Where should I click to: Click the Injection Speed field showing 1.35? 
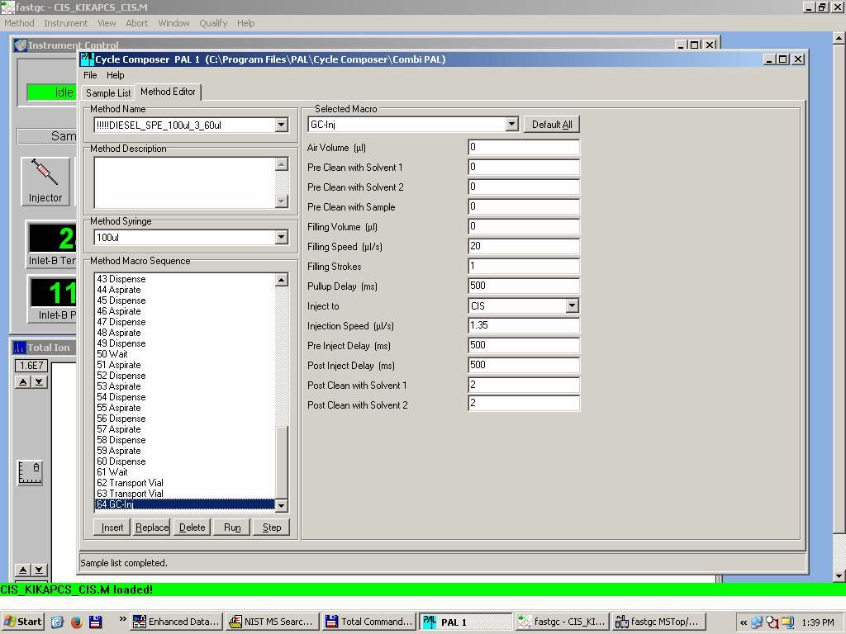pyautogui.click(x=524, y=325)
